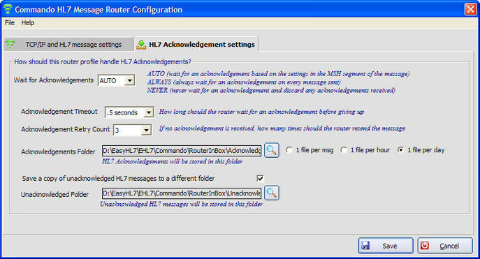This screenshot has height=259, width=480.
Task: Click the NEVER description line
Action: 271,90
